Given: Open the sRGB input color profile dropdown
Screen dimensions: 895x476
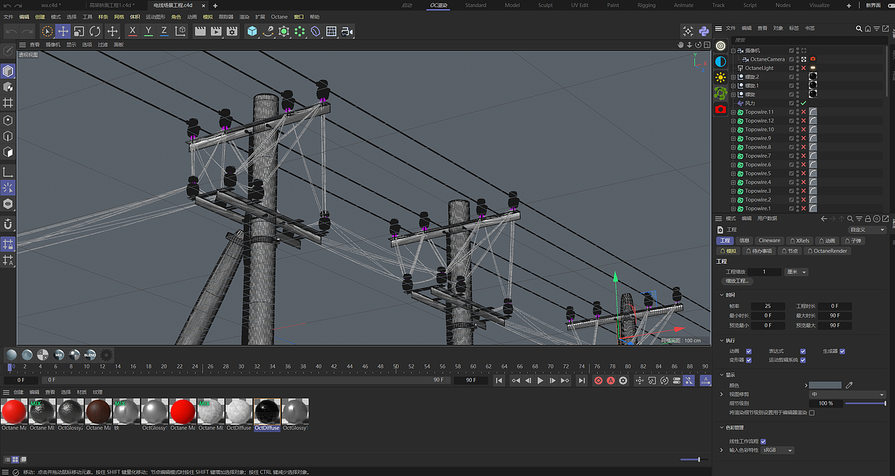Looking at the screenshot, I should [x=778, y=450].
